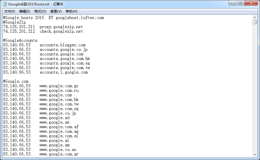This screenshot has height=160, width=260.
Task: Place cursor on accounts.blogger.com entry
Action: coord(63,45)
